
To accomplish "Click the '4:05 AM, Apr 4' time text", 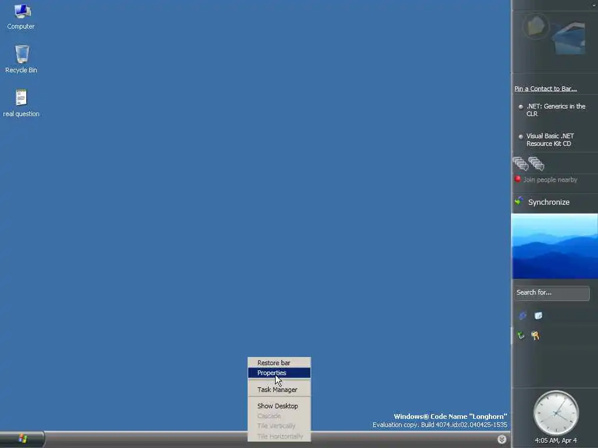I will [556, 440].
